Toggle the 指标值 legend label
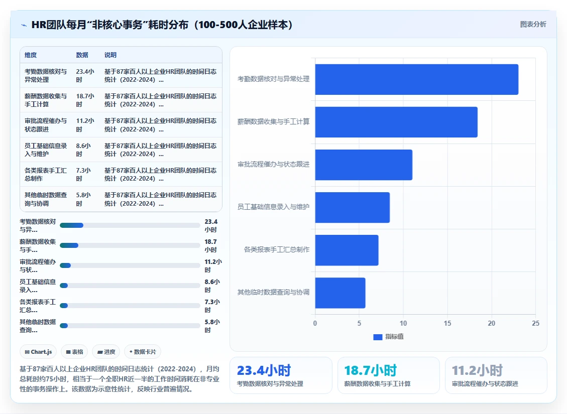Viewport: 567px width, 414px height. (394, 337)
